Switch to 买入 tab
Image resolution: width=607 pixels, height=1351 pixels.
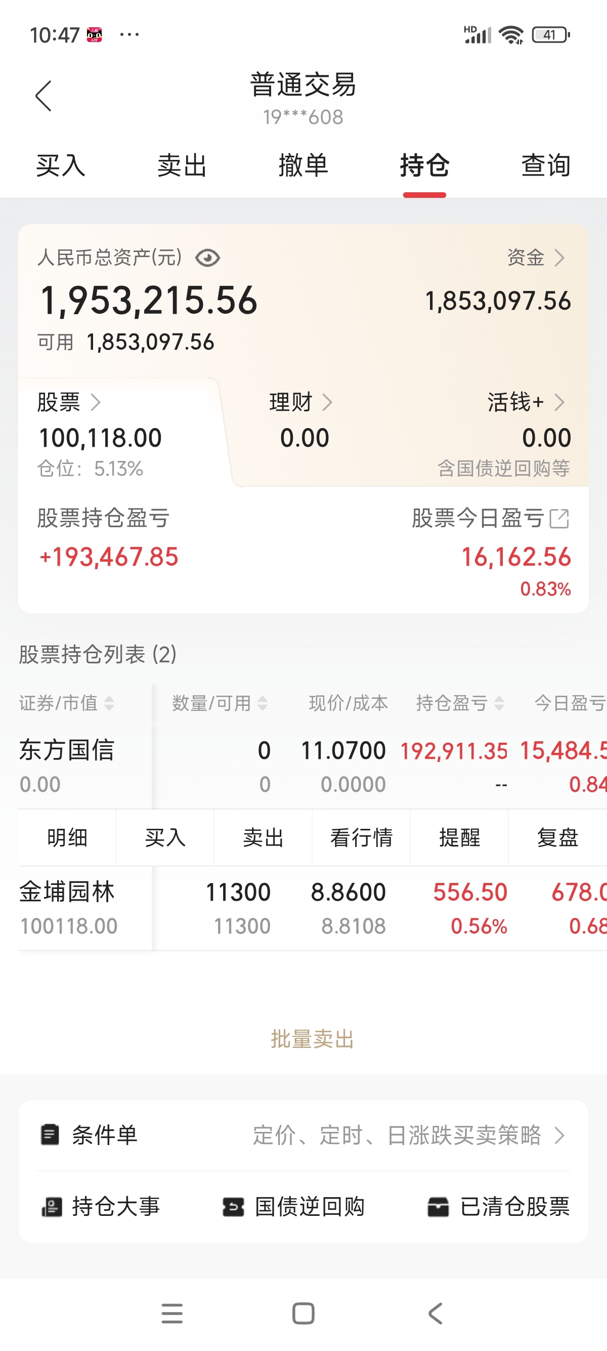pos(61,166)
